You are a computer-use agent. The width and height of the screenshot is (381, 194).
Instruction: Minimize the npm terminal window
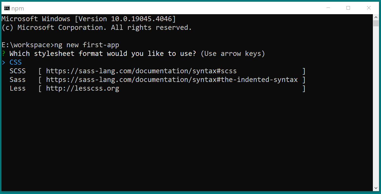tap(328, 8)
